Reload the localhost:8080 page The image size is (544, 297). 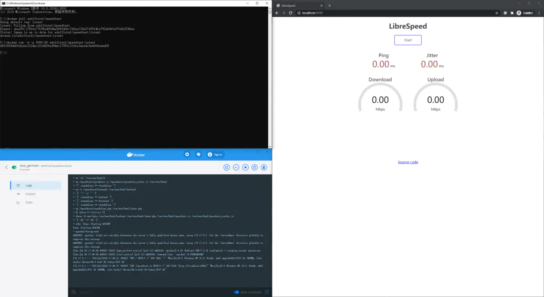(291, 13)
